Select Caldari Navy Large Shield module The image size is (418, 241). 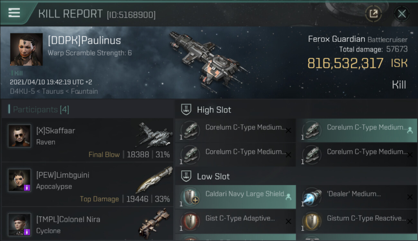tap(235, 197)
